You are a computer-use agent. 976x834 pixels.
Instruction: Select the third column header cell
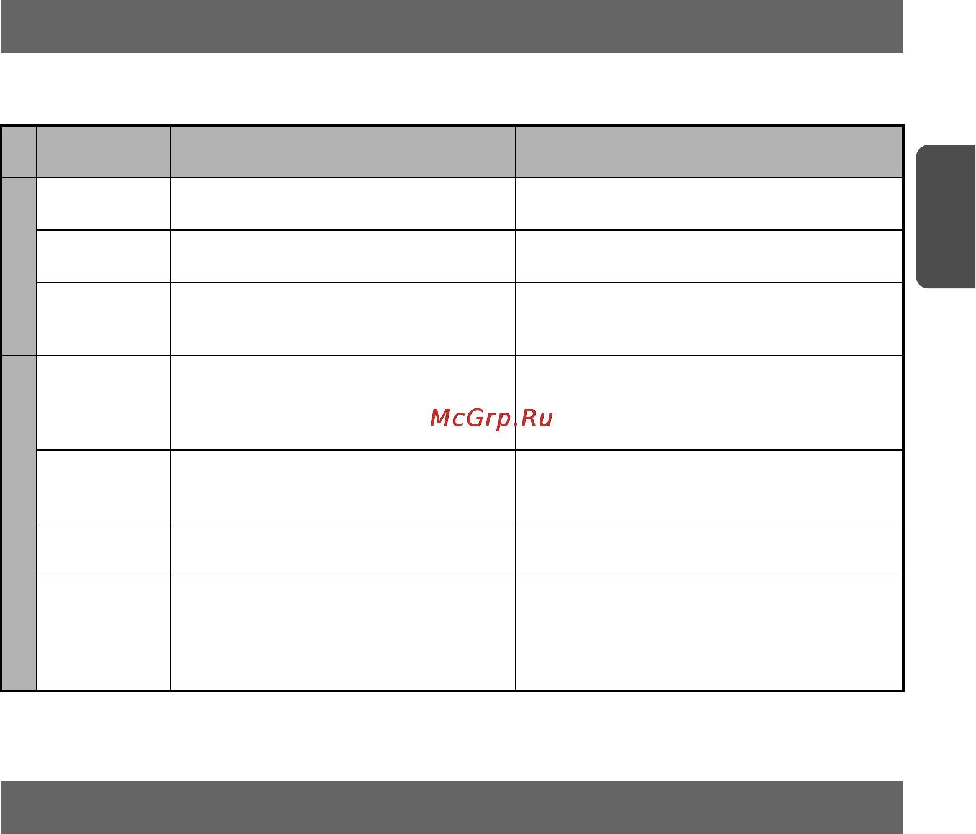343,152
